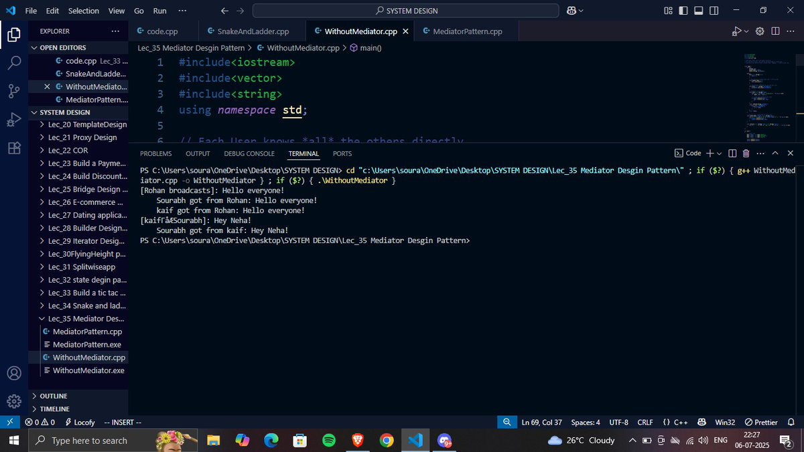Go forward with navigation arrow
Screen dimensions: 804x452
coord(241,11)
